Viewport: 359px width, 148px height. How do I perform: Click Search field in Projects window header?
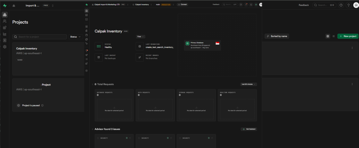point(324,5)
